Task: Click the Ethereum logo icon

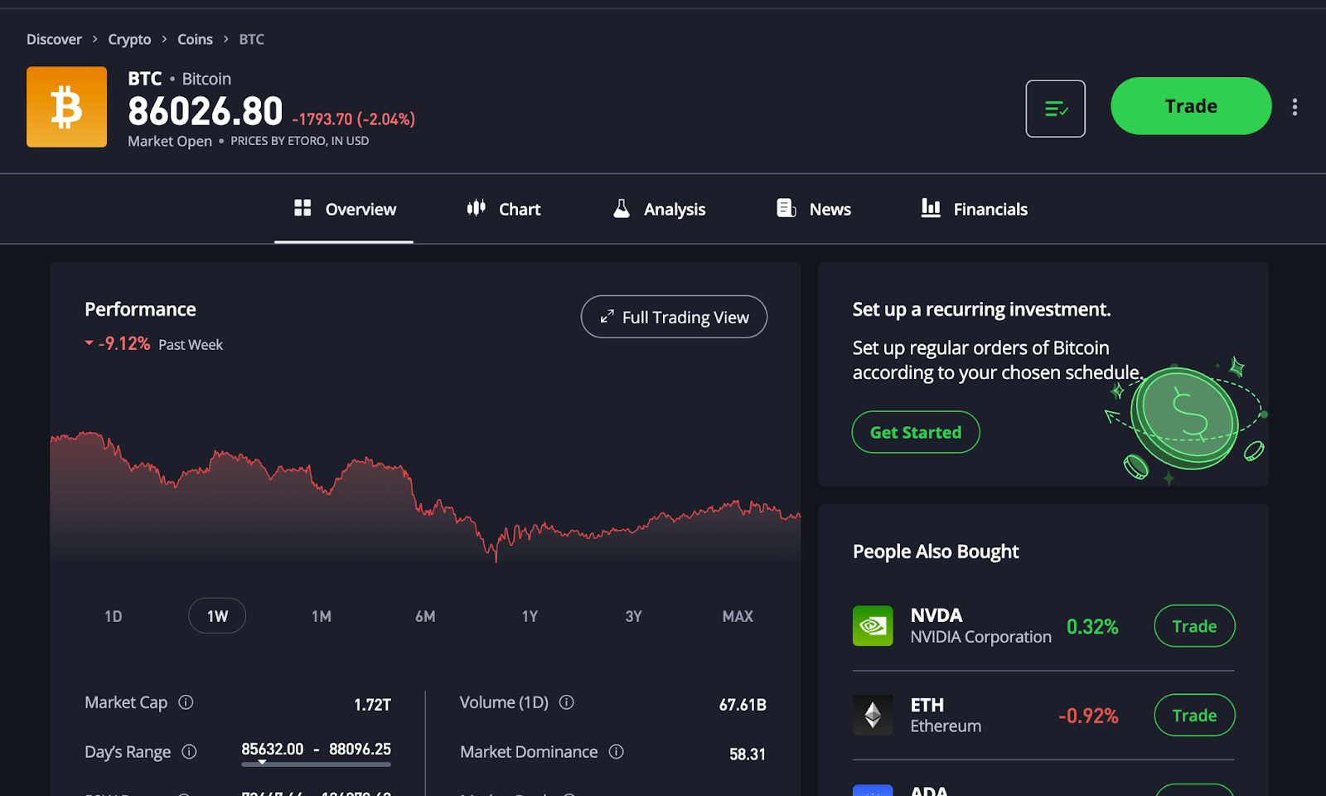Action: pos(872,715)
